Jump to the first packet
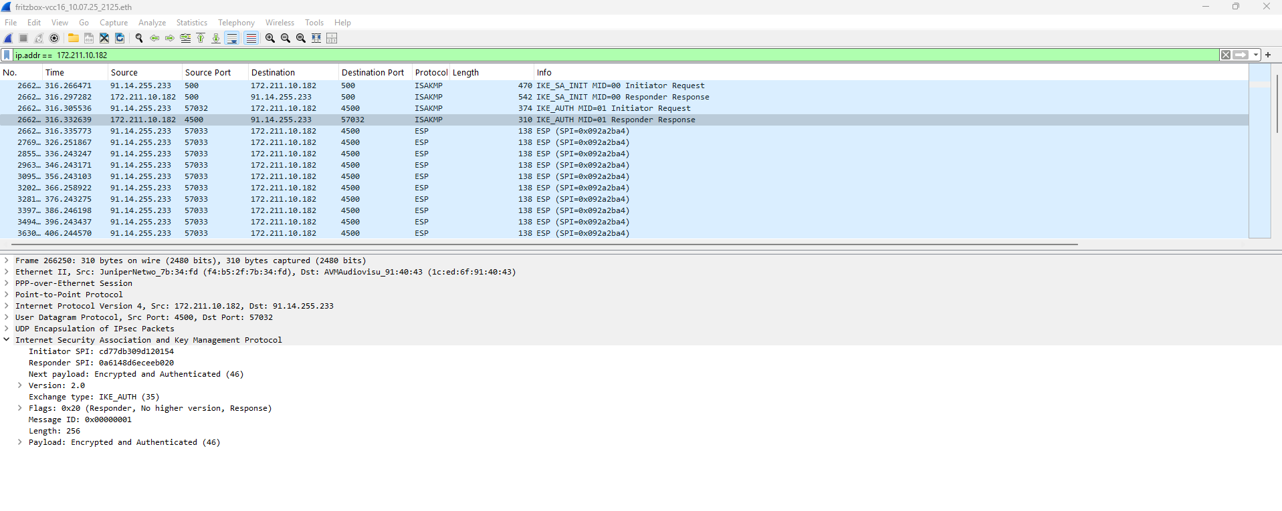The height and width of the screenshot is (511, 1282). pos(201,38)
